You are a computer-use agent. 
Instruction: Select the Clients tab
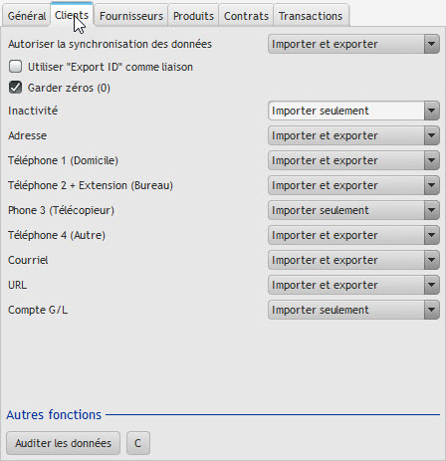point(72,15)
